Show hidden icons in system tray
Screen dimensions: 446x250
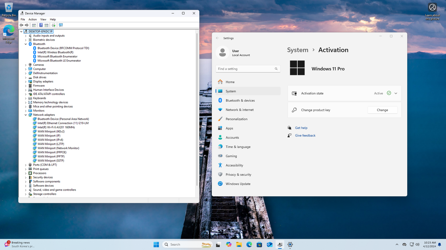click(x=397, y=244)
